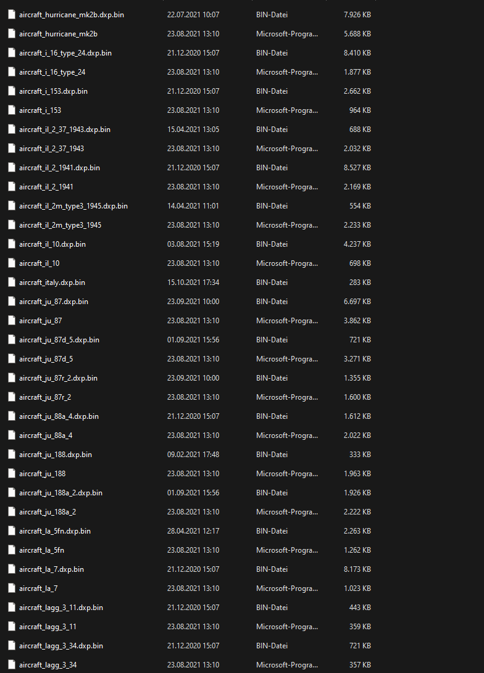Click the icon next to aircraft_il_10.dxp.bin
The width and height of the screenshot is (484, 673).
click(12, 244)
